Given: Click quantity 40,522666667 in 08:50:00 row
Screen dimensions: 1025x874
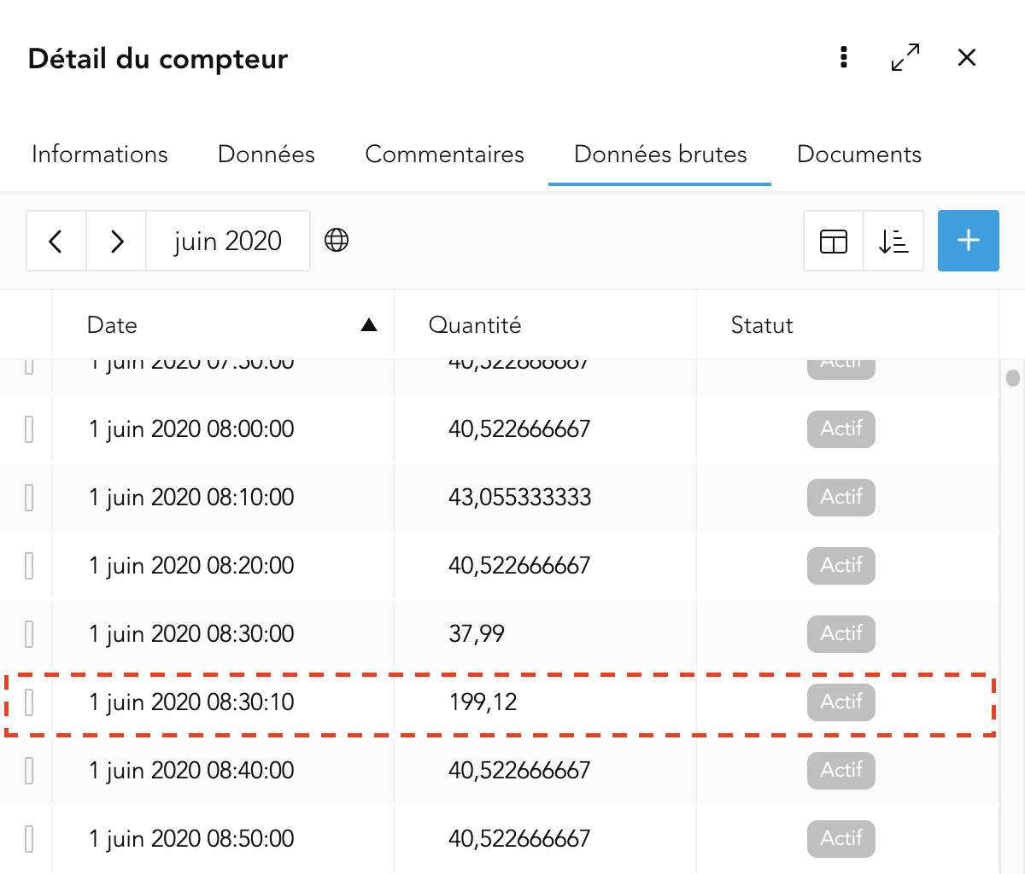Looking at the screenshot, I should [x=519, y=838].
